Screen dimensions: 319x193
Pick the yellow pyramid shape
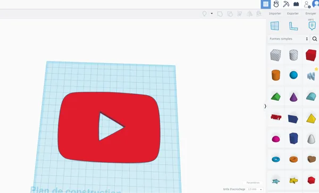(x=311, y=118)
